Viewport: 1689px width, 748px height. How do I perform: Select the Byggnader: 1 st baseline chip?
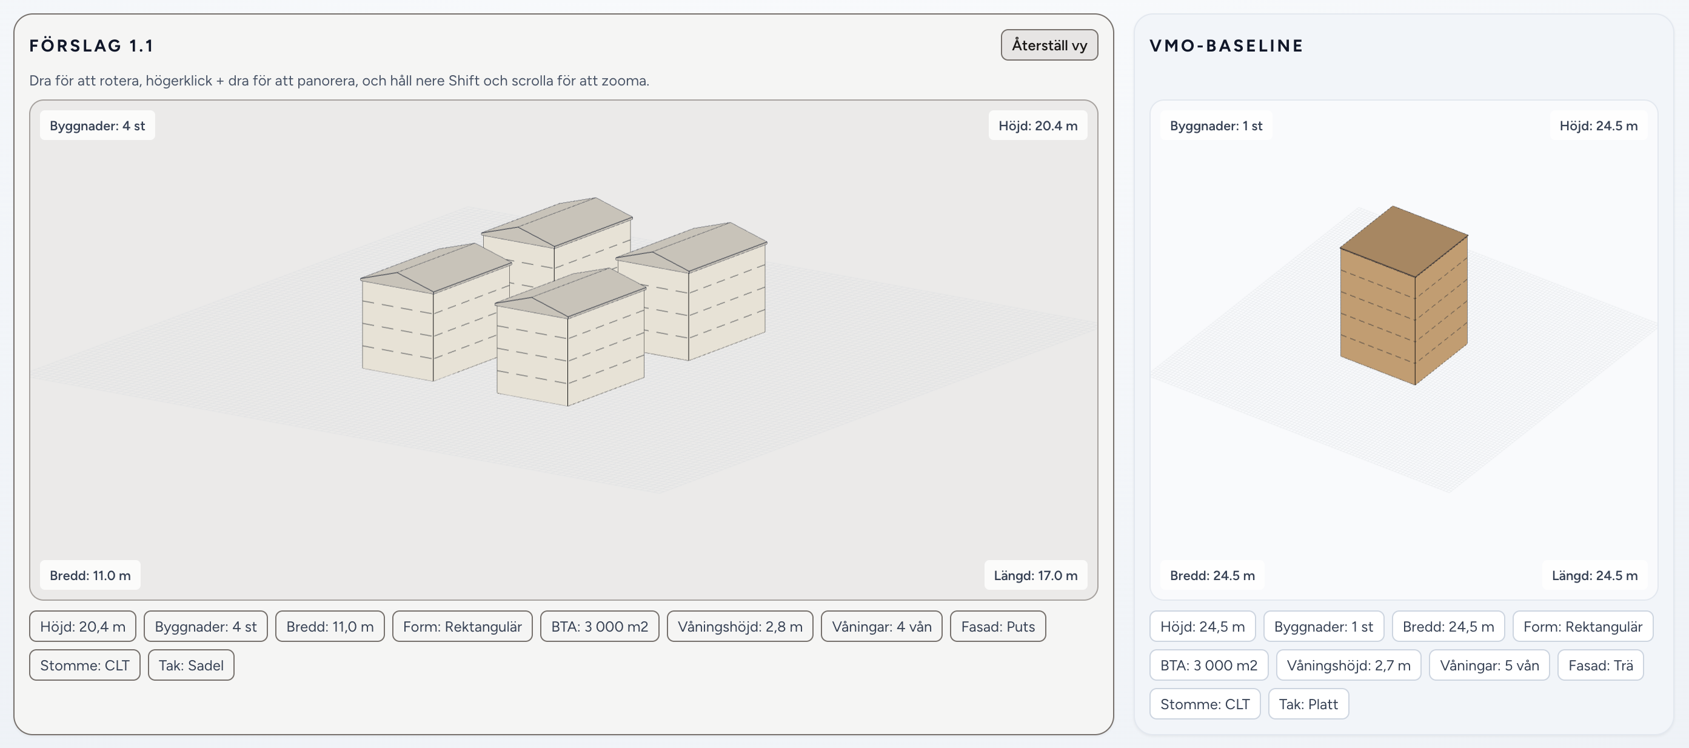click(1323, 627)
